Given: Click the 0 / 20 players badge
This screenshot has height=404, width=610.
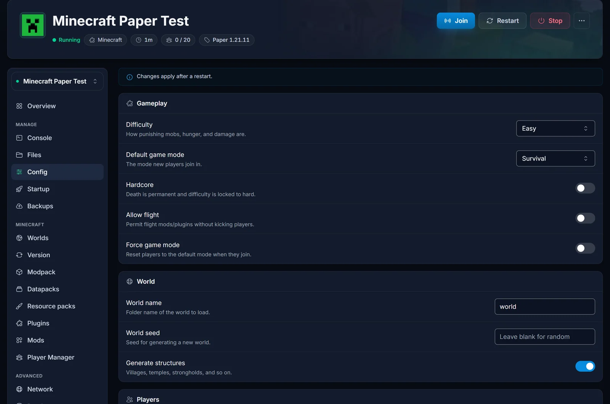Looking at the screenshot, I should click(x=178, y=40).
